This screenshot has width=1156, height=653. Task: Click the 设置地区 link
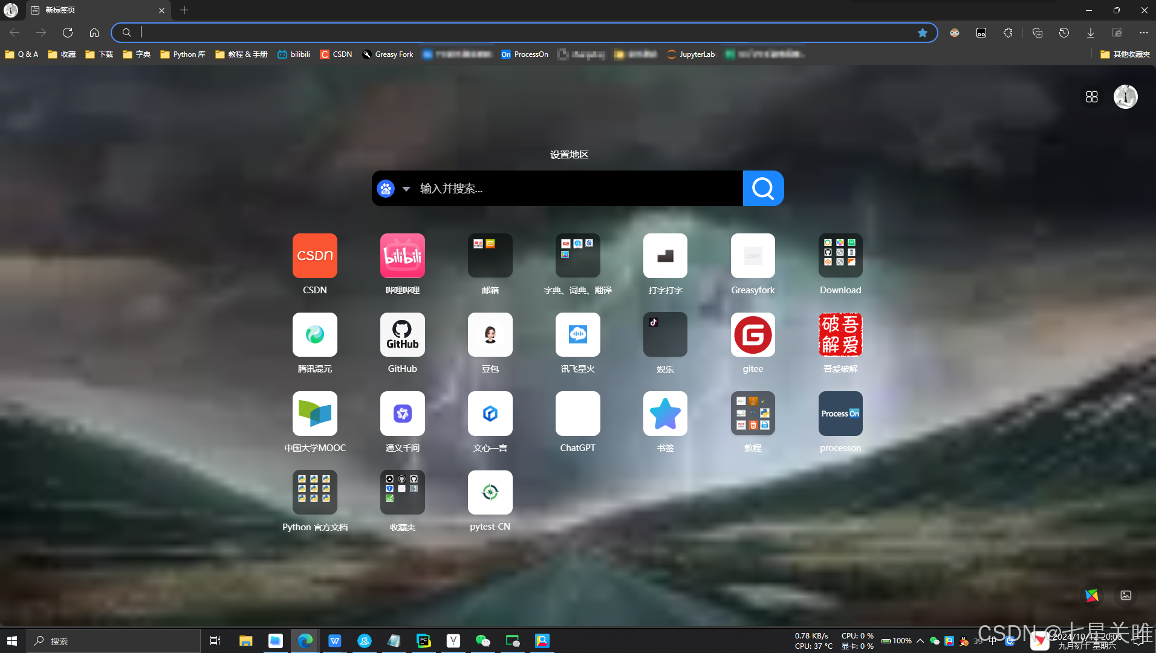(x=569, y=155)
